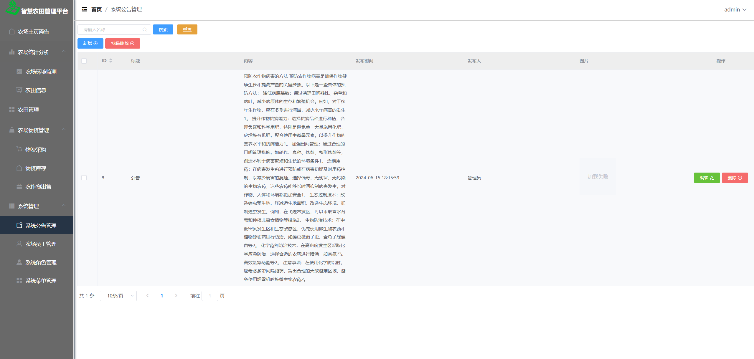Click the ID column sort arrows
This screenshot has height=359, width=754.
pos(111,61)
